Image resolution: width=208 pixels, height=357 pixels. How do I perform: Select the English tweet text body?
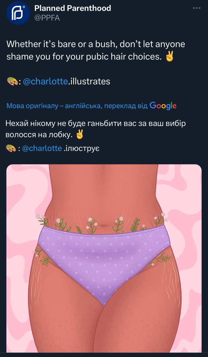(x=96, y=50)
